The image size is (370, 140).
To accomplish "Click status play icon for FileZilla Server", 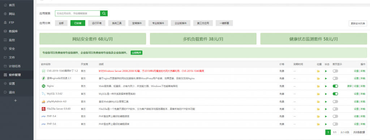I will [x=326, y=109].
